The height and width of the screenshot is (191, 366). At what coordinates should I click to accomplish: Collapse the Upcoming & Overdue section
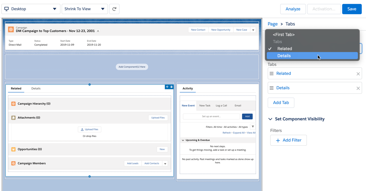(183, 140)
